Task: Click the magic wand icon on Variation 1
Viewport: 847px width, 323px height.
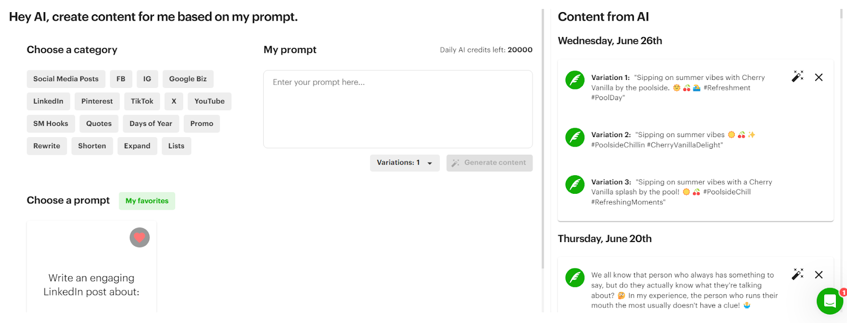Action: [x=797, y=77]
